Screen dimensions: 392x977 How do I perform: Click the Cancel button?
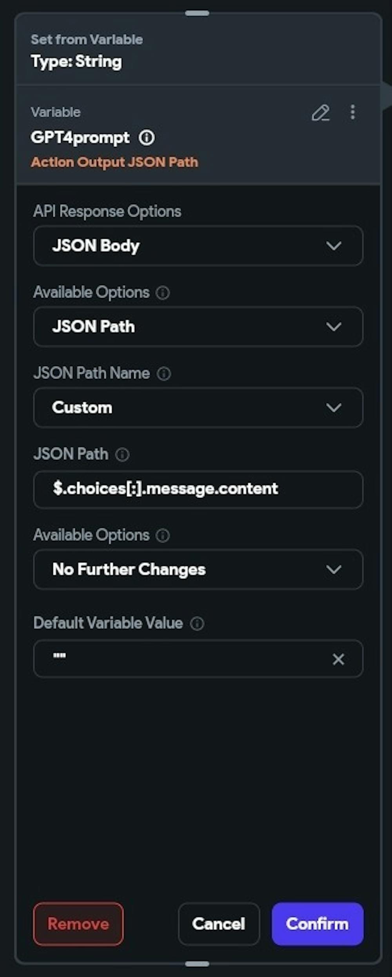[x=219, y=924]
